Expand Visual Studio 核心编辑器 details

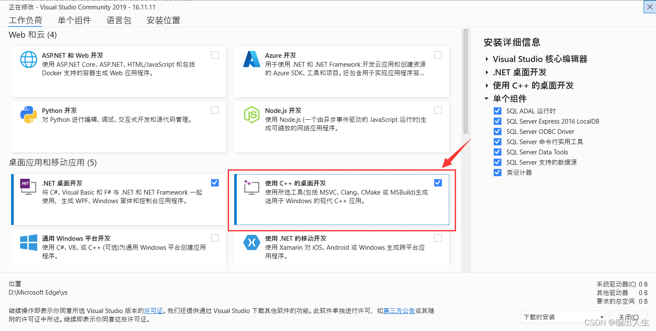(487, 59)
